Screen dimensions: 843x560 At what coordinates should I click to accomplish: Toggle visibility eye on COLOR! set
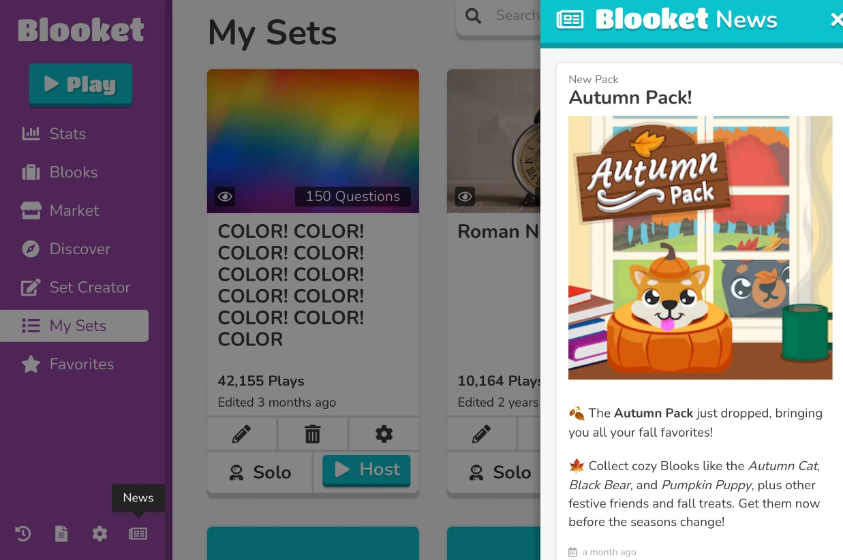coord(225,197)
